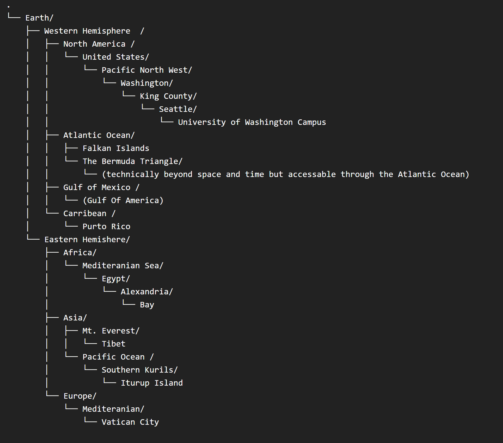Click the Falkan Islands entry
The height and width of the screenshot is (443, 503).
click(x=116, y=148)
